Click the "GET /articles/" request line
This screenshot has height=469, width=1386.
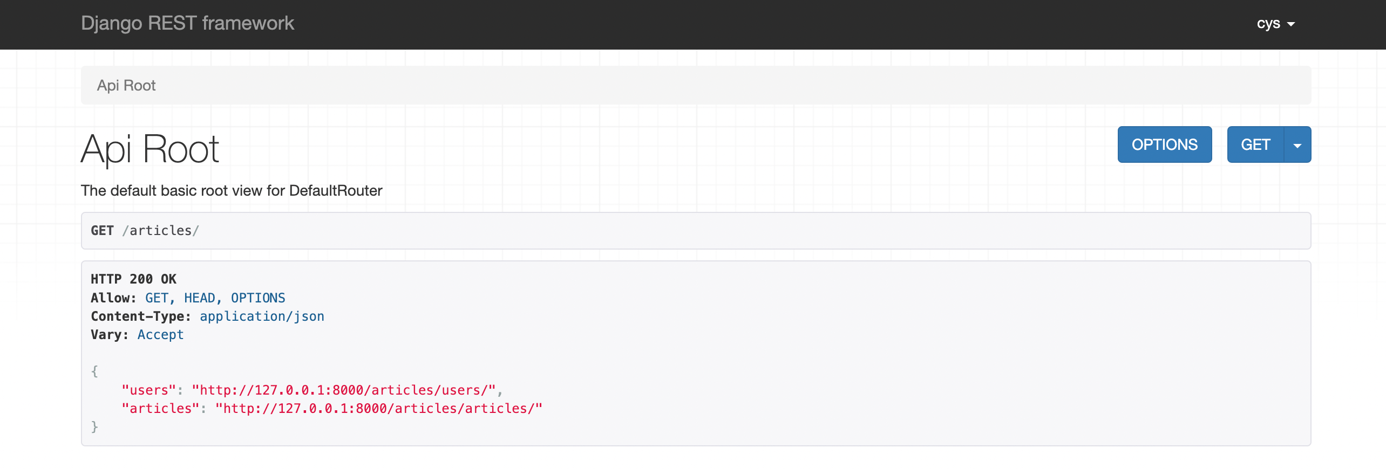145,231
